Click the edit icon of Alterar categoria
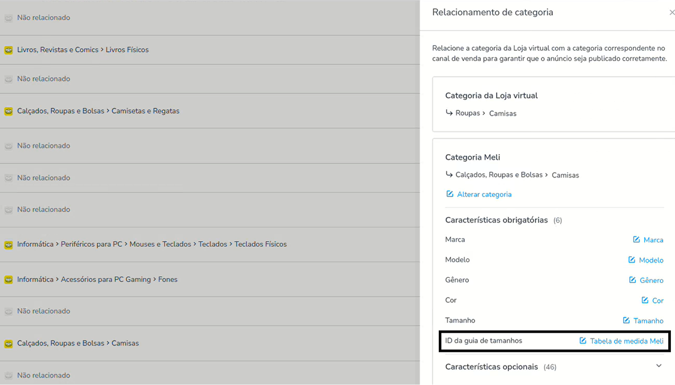This screenshot has height=385, width=675. coord(450,194)
